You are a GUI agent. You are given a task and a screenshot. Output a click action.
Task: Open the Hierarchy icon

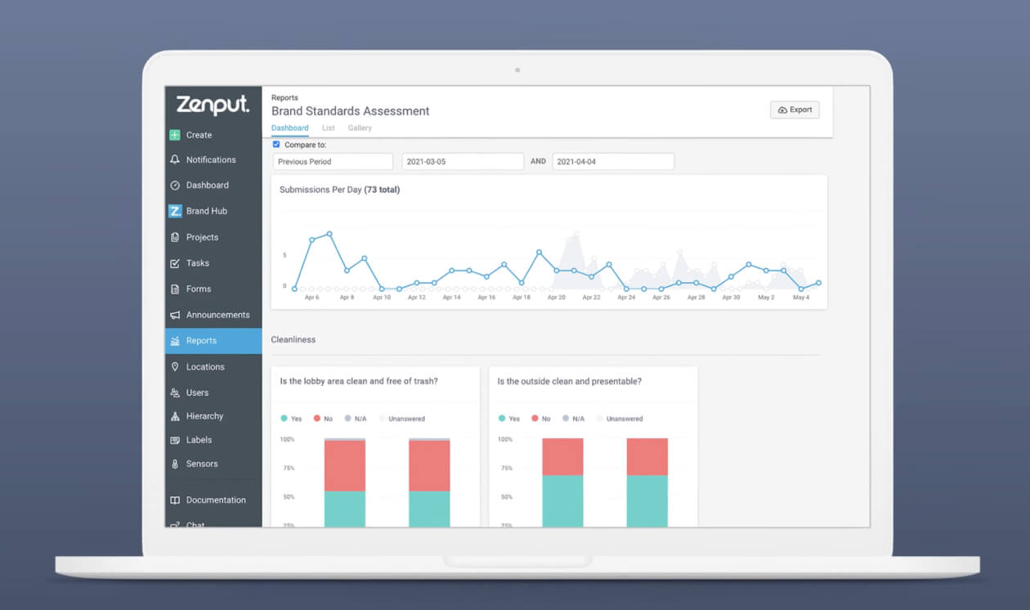pyautogui.click(x=174, y=416)
